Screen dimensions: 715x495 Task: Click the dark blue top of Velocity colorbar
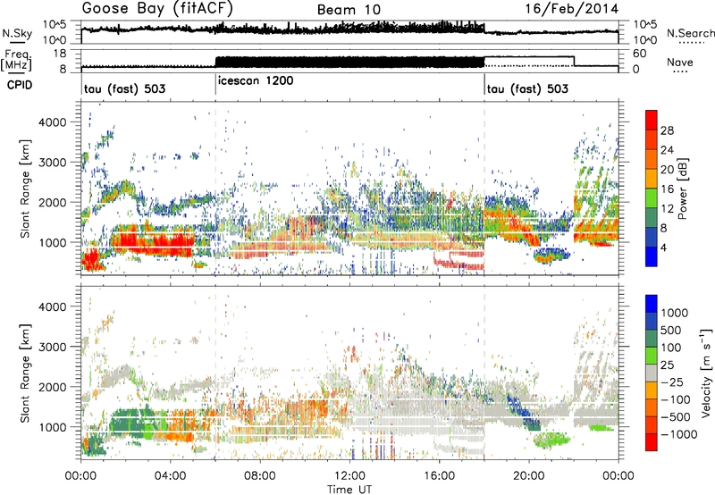[x=652, y=304]
